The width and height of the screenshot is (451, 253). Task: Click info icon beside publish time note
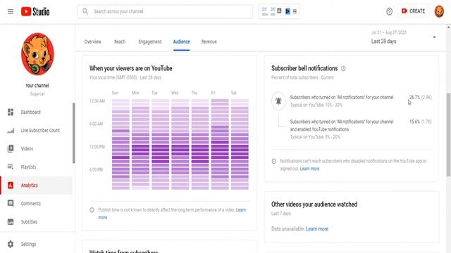coord(92,210)
